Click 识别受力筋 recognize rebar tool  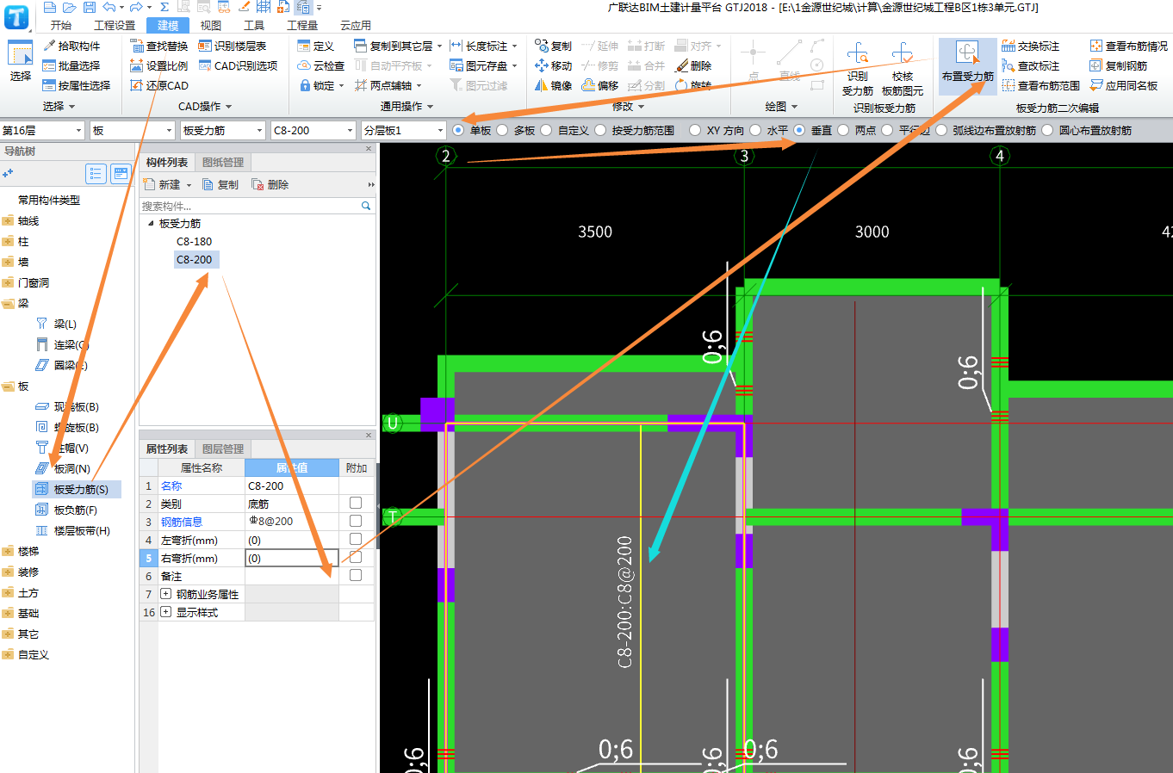tap(857, 68)
